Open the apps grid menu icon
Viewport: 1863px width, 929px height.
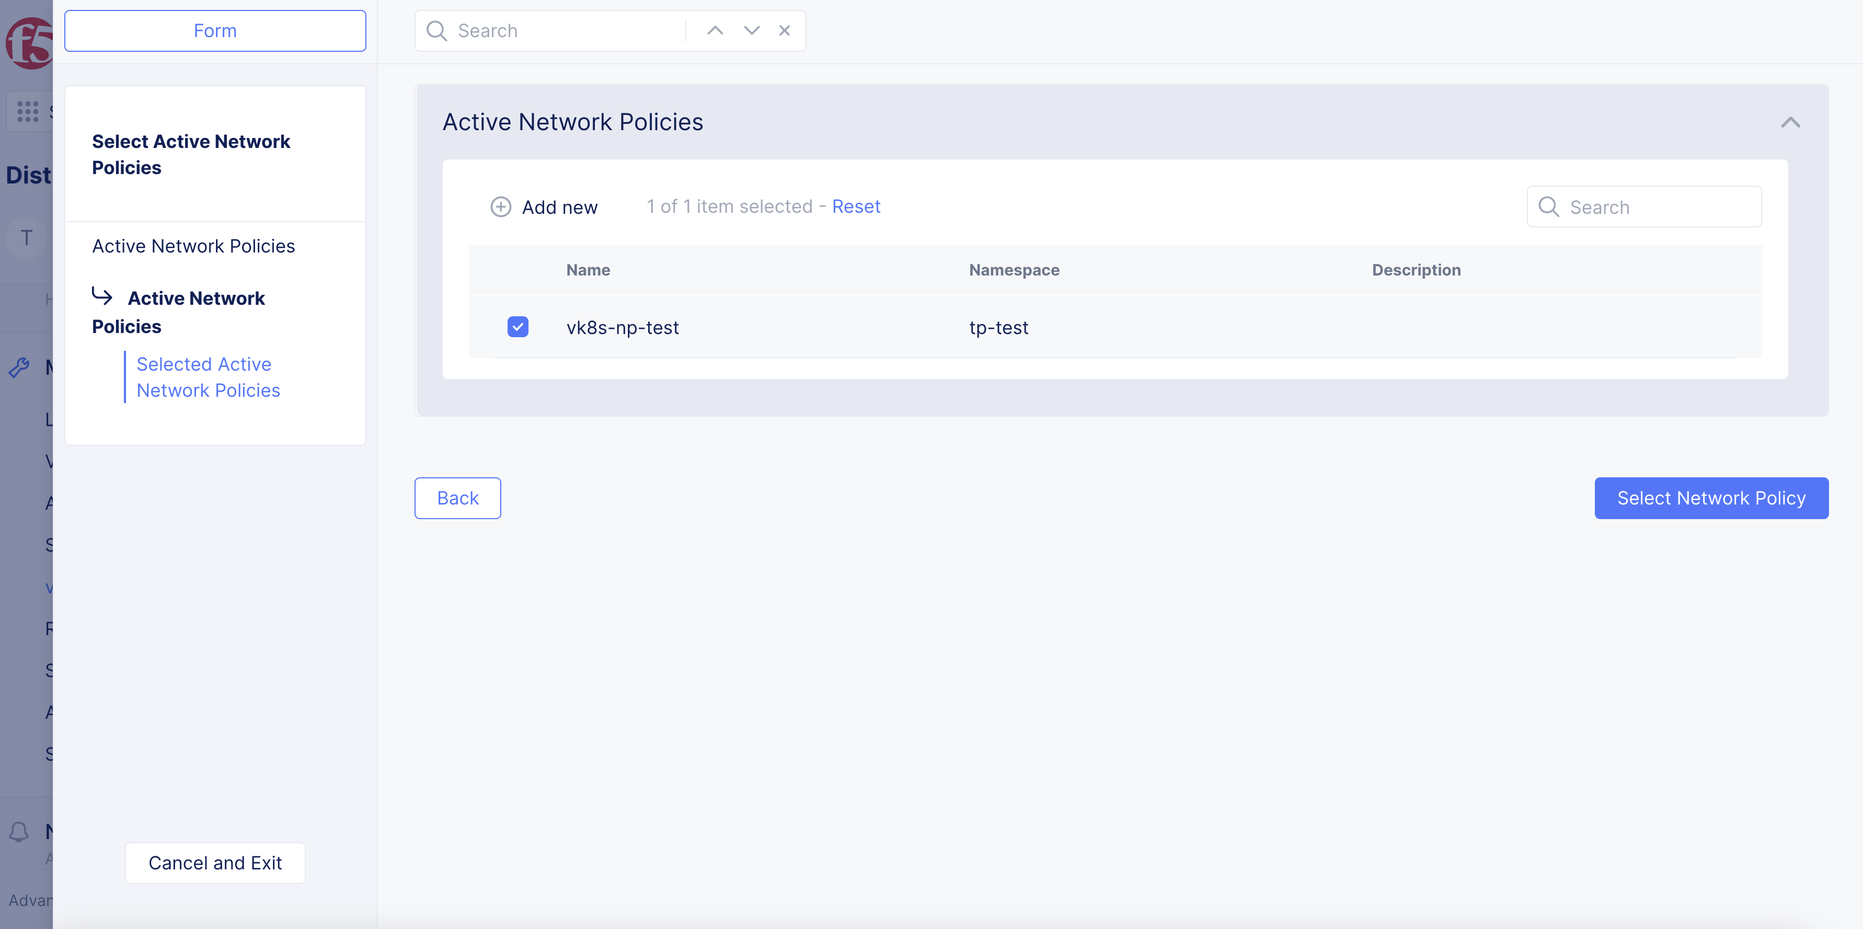[28, 111]
